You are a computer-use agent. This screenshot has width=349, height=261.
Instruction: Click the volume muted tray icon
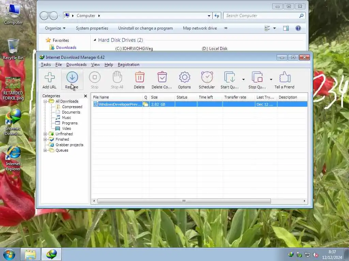[315, 255]
